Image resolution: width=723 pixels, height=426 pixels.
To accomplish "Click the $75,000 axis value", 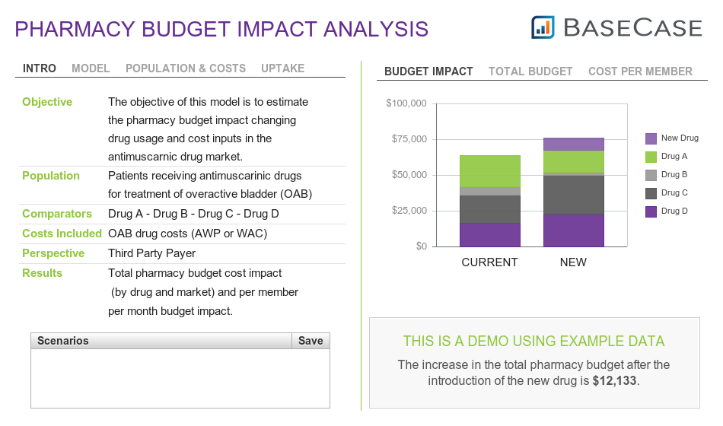I will click(409, 138).
